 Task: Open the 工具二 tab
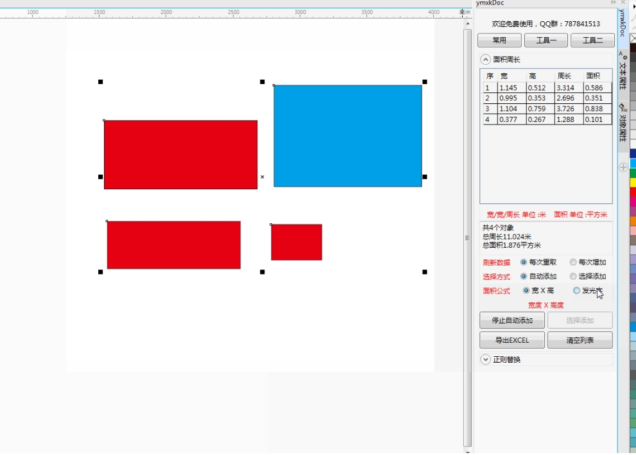pos(592,40)
